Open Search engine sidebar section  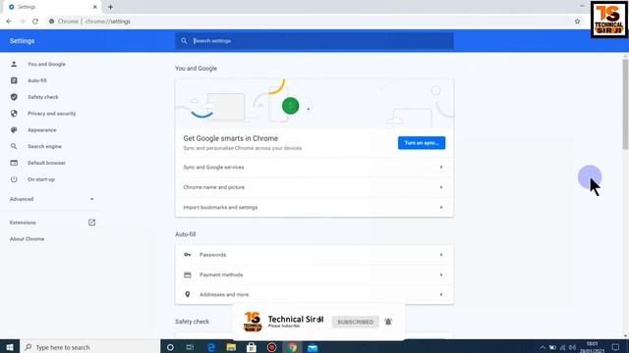(44, 146)
